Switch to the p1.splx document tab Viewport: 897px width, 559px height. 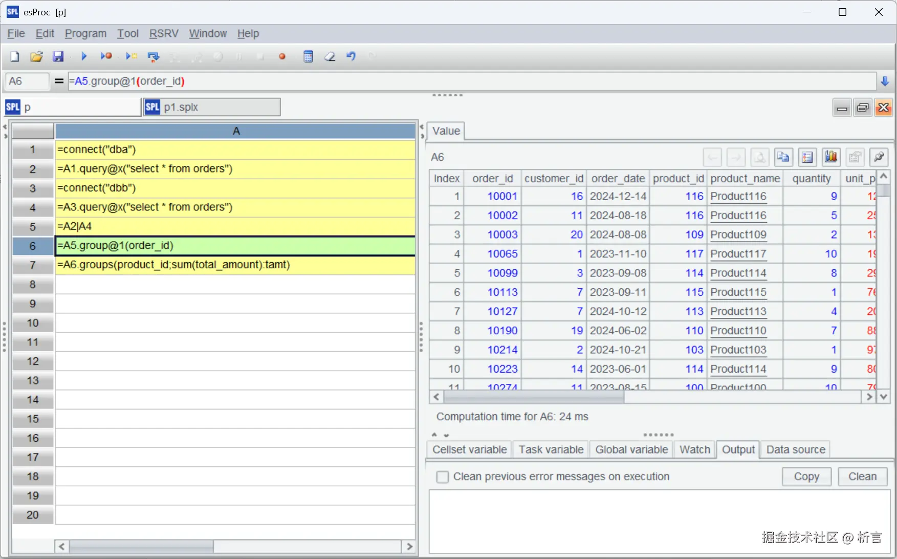tap(212, 107)
